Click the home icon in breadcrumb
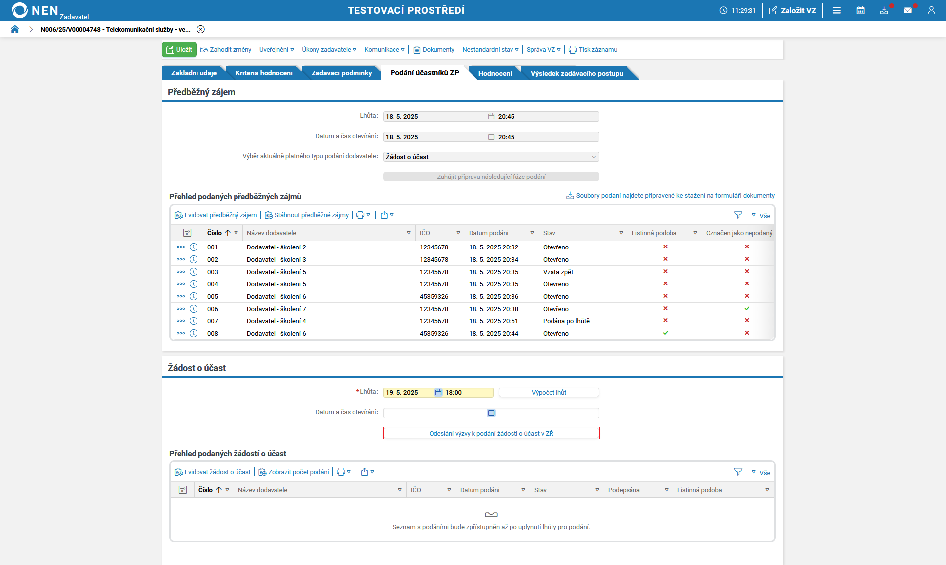946x565 pixels. coord(15,29)
